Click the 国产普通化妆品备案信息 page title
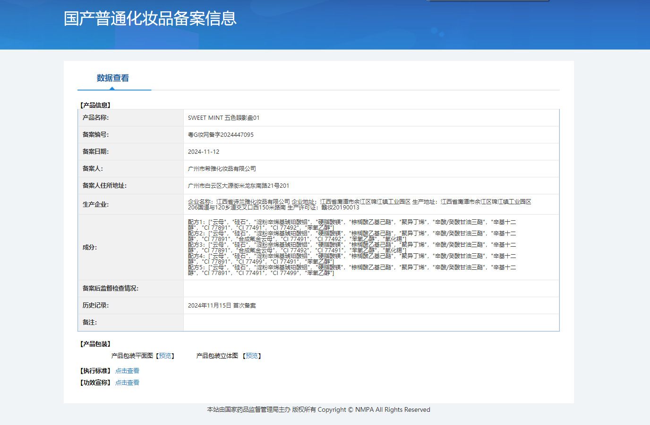The width and height of the screenshot is (650, 425). pos(150,19)
